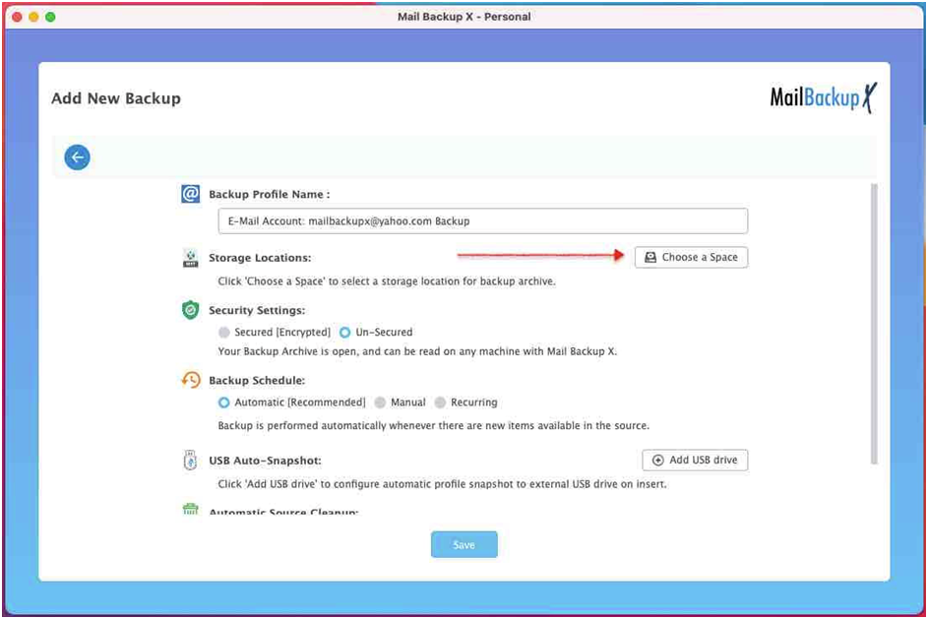Click the Automatic Source Cleanup bin icon
Screen dimensions: 928x619
tap(190, 509)
